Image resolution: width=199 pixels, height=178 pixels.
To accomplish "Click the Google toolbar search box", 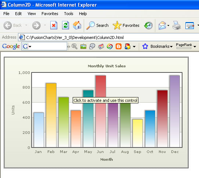I will (x=44, y=46).
